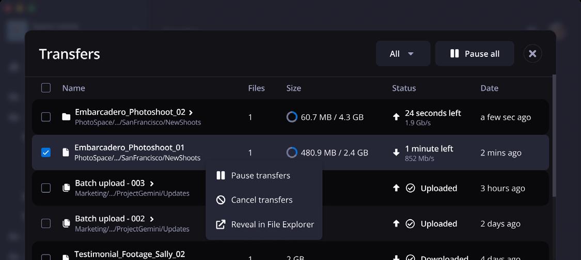Click the stacked files icon for Batch upload - 003
581x260 pixels.
[x=66, y=188]
